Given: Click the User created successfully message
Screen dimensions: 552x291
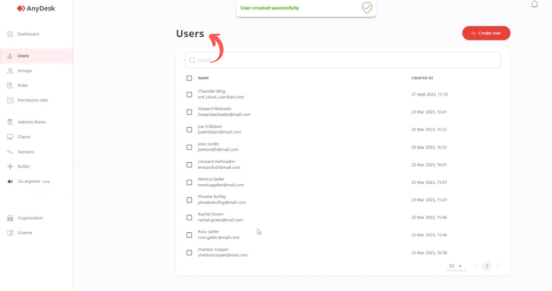Looking at the screenshot, I should (x=270, y=8).
